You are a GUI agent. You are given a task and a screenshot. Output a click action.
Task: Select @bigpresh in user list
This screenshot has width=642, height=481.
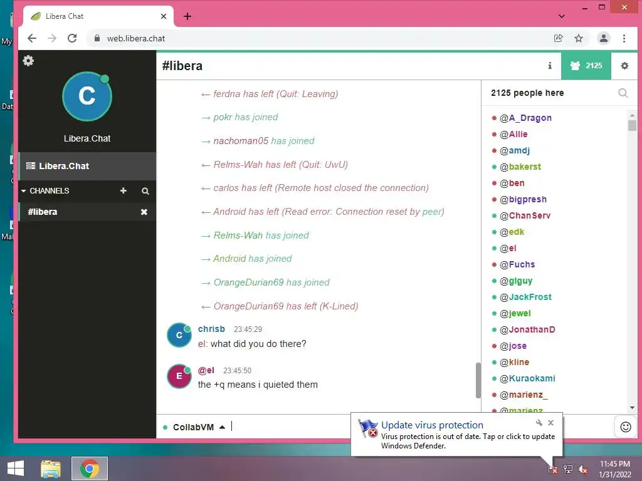pos(523,200)
